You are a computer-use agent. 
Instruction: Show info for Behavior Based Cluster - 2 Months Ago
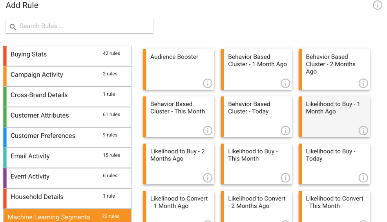[x=363, y=83]
